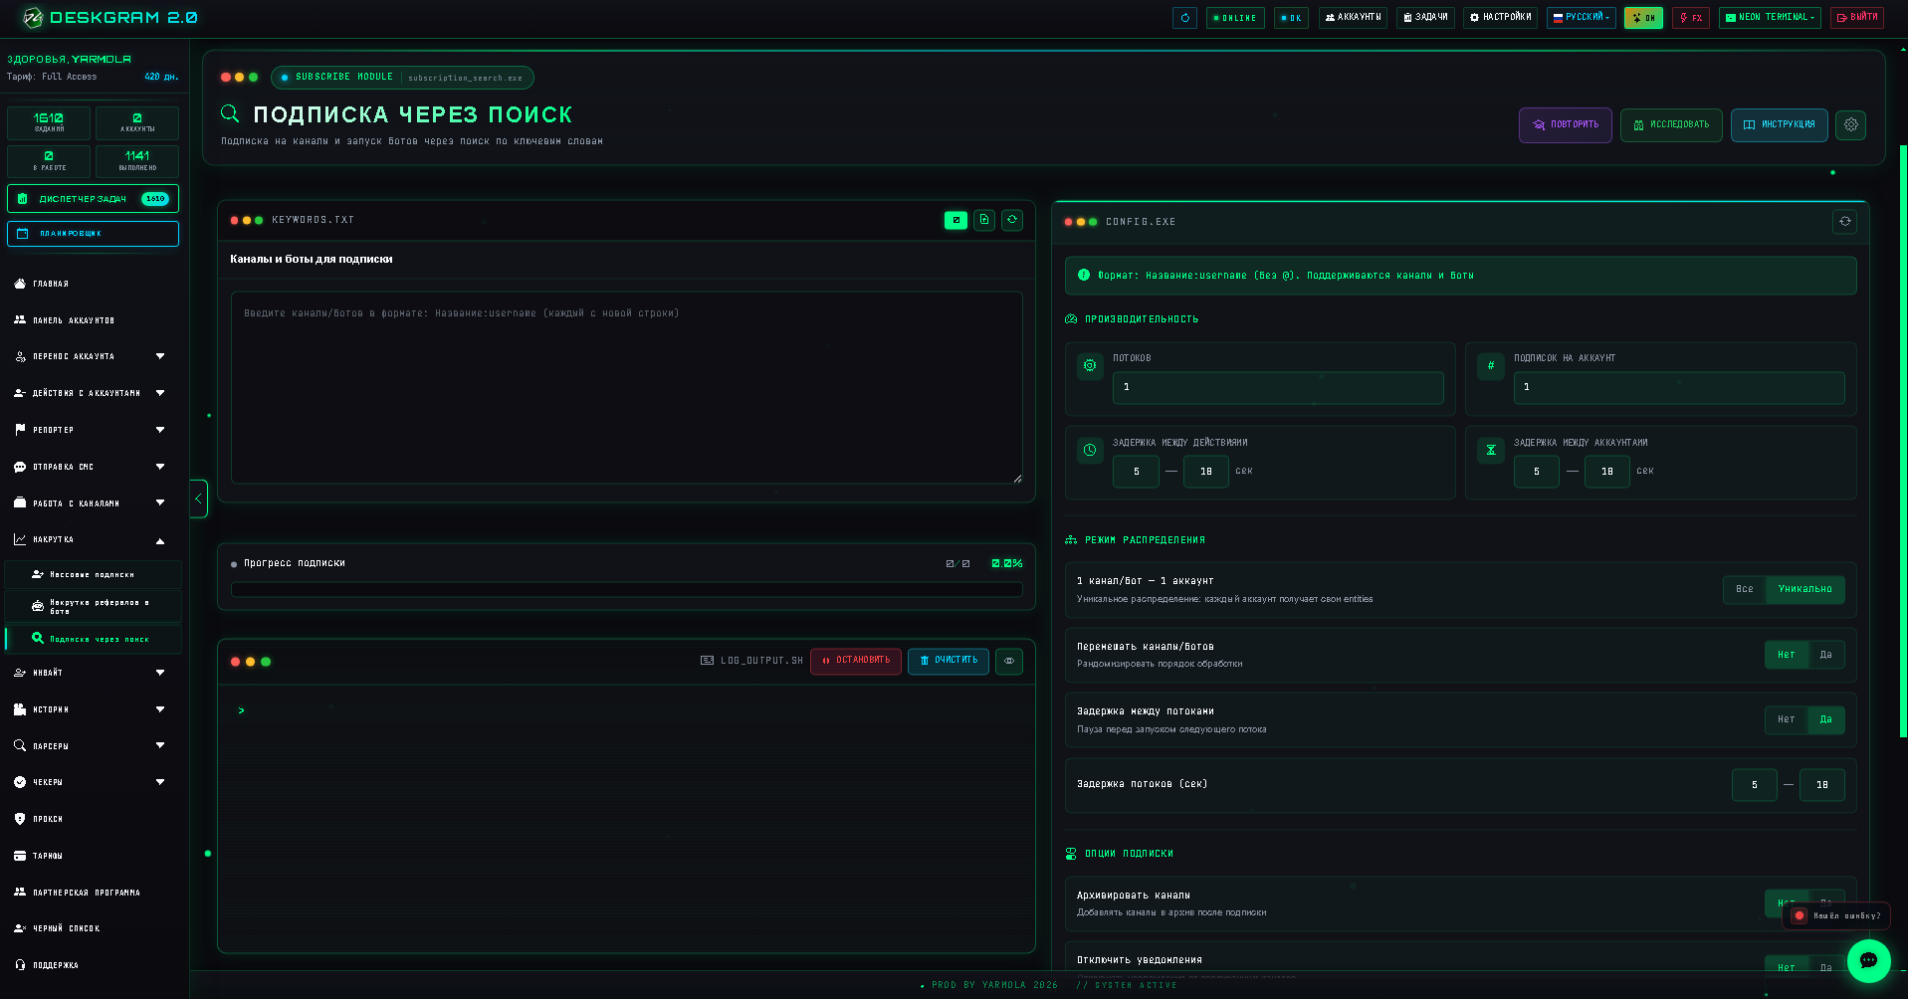The height and width of the screenshot is (999, 1908).
Task: Click the reload icon in KEYWORDS.TXT header
Action: pyautogui.click(x=1012, y=220)
